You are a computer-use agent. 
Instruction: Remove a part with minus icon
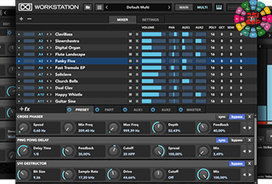tap(29, 19)
